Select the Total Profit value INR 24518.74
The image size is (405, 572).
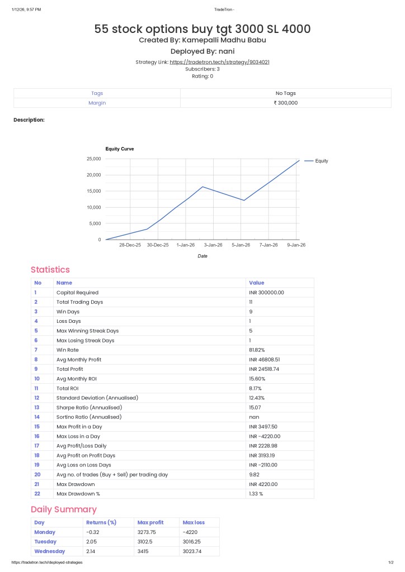[x=266, y=369]
